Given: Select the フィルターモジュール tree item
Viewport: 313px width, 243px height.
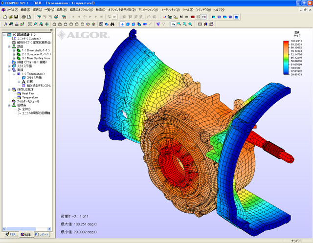Looking at the screenshot, I should 28,101.
